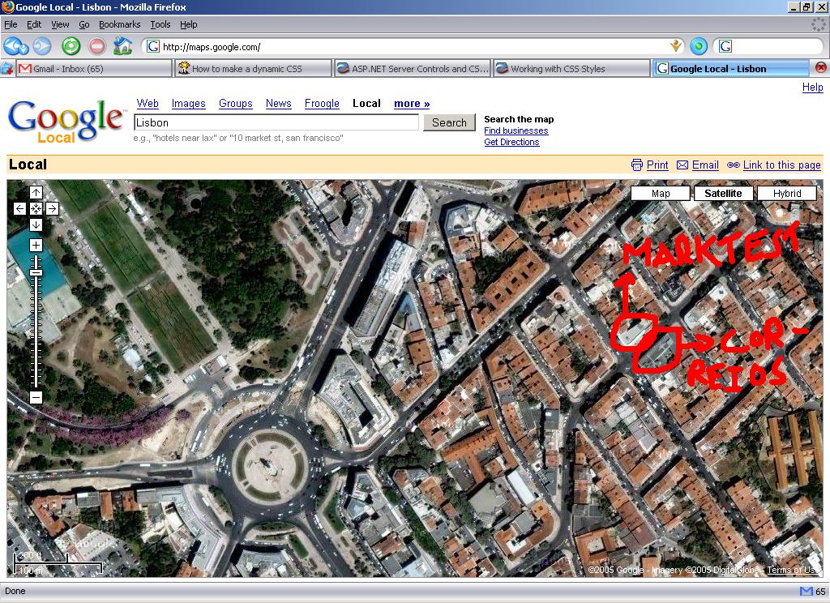Viewport: 830px width, 603px height.
Task: Open the File menu
Action: pyautogui.click(x=11, y=24)
